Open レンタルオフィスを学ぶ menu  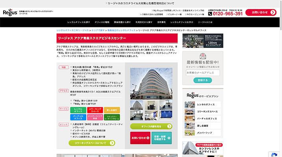coord(182,22)
